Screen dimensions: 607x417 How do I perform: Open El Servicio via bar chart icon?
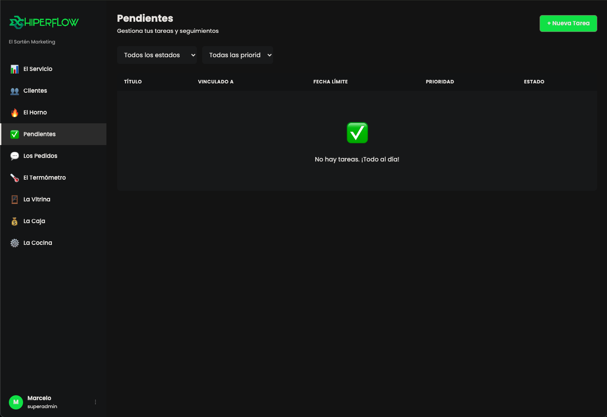tap(15, 69)
